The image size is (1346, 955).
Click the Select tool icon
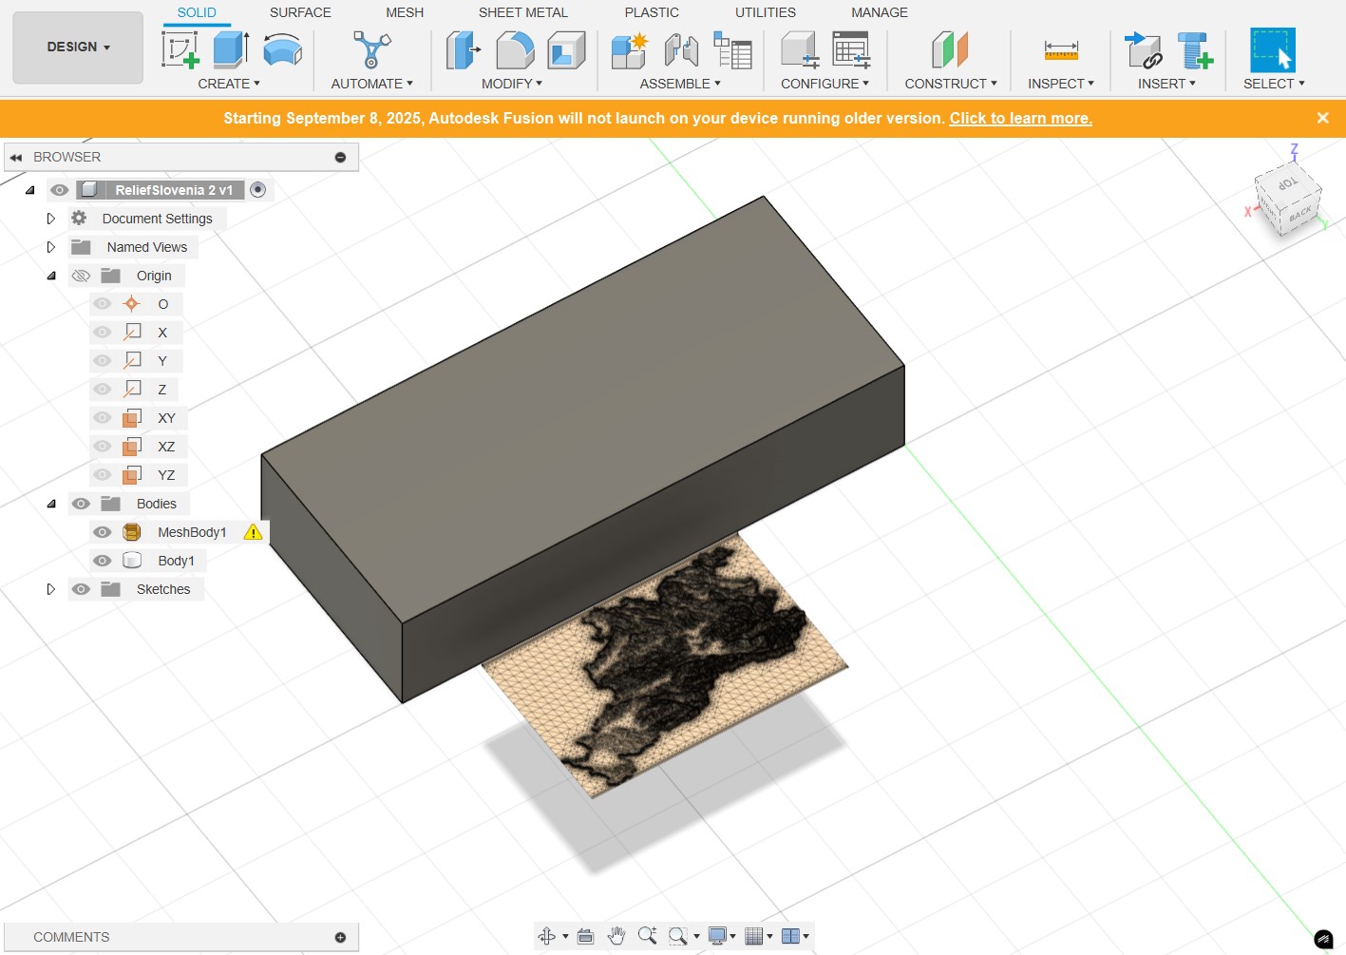(1273, 49)
